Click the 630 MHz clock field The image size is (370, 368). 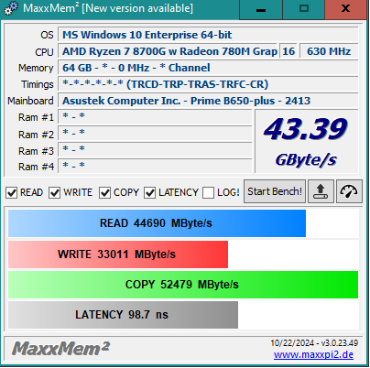coord(329,51)
